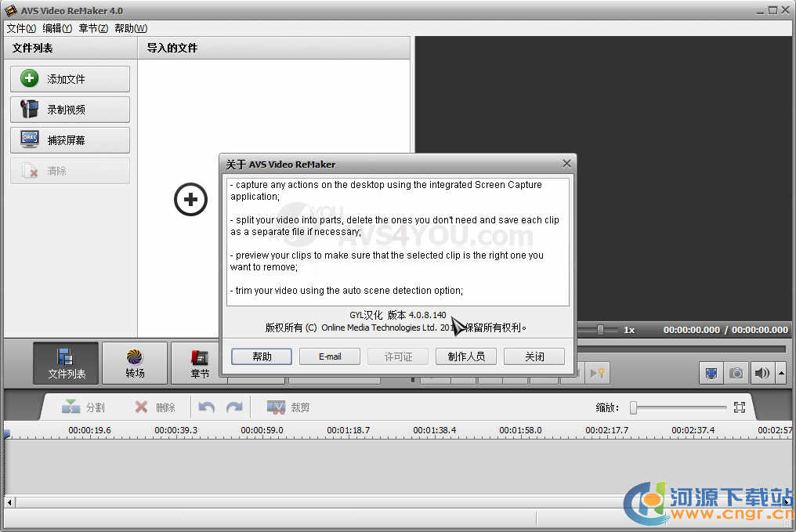Viewport: 796px width, 532px height.
Task: Click the timeline 缩放 zoom slider handle
Action: 633,407
